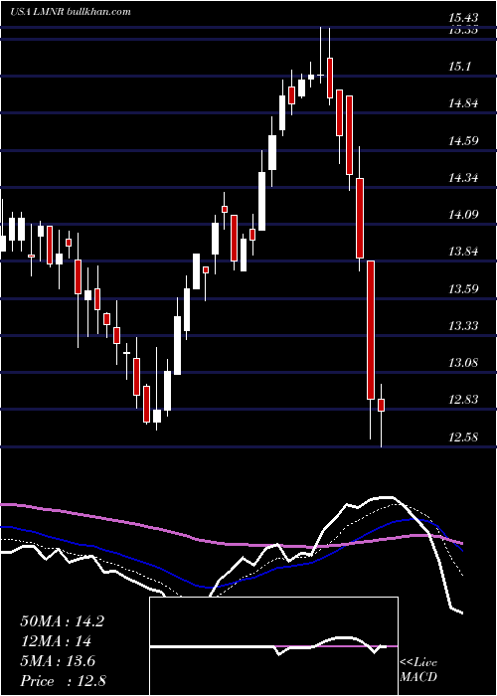This screenshot has height=696, width=497.
Task: Click the last small red candle near 12.83
Action: pos(381,406)
